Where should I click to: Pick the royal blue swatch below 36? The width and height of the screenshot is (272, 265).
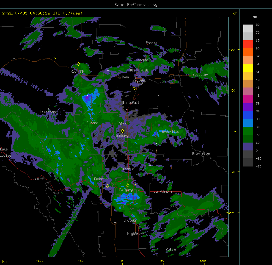click(248, 115)
